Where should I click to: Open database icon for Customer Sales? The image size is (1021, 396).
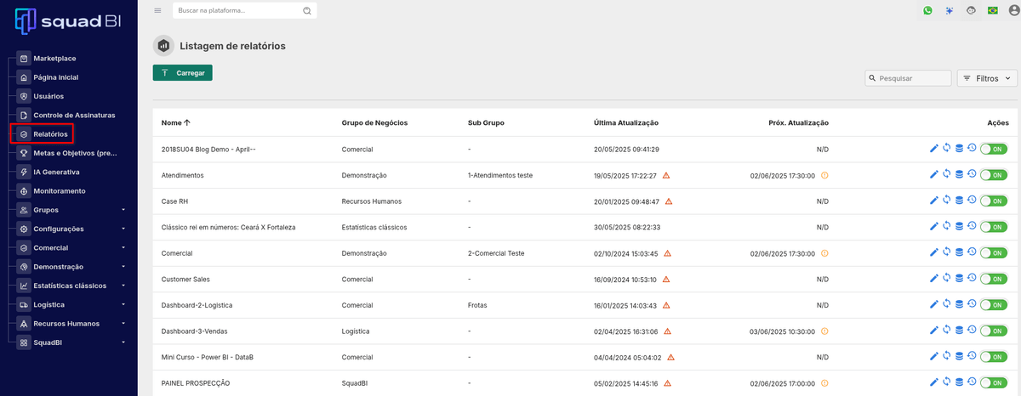pyautogui.click(x=959, y=279)
